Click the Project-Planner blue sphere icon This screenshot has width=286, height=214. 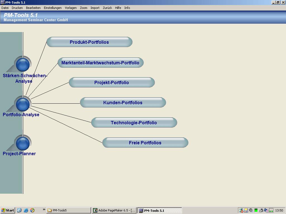23,144
